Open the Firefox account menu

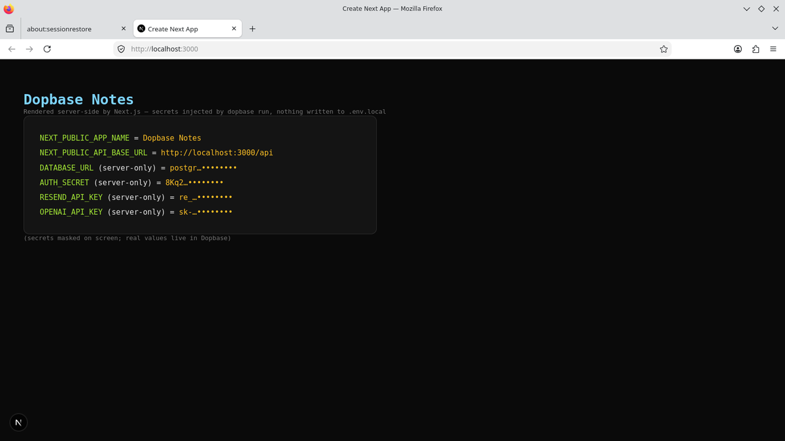tap(738, 49)
